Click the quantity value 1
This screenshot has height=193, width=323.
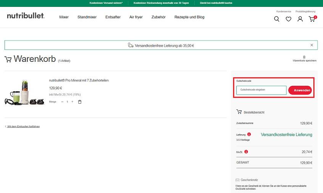point(67,102)
